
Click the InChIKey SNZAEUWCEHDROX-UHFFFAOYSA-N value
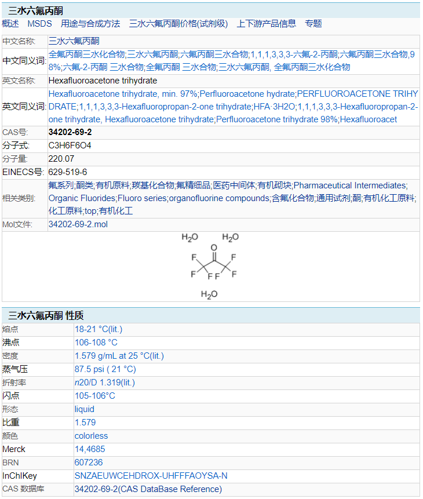coord(151,476)
